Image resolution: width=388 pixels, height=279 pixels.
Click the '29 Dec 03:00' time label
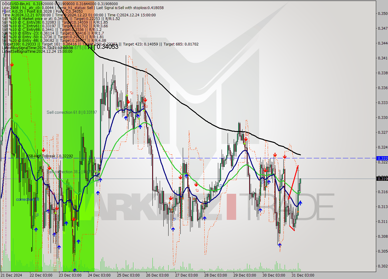pyautogui.click(x=244, y=275)
